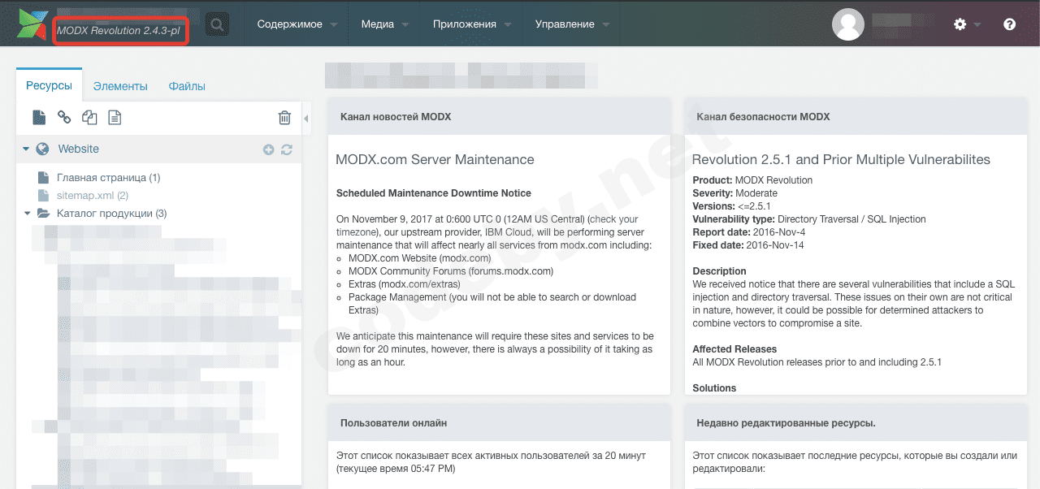The image size is (1040, 489).
Task: Open the manager search magnifier
Action: tap(217, 24)
